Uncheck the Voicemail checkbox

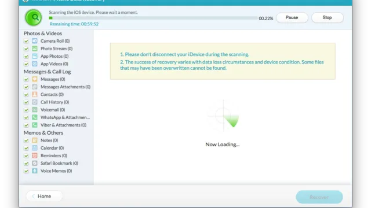tap(26, 110)
